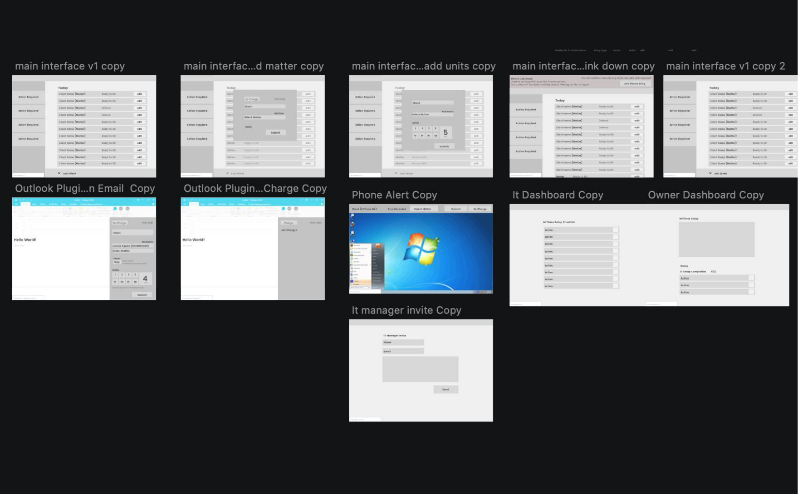Expand Last Week chevron in add matter copy frame
Viewport: 798px width, 494px height.
[x=228, y=173]
